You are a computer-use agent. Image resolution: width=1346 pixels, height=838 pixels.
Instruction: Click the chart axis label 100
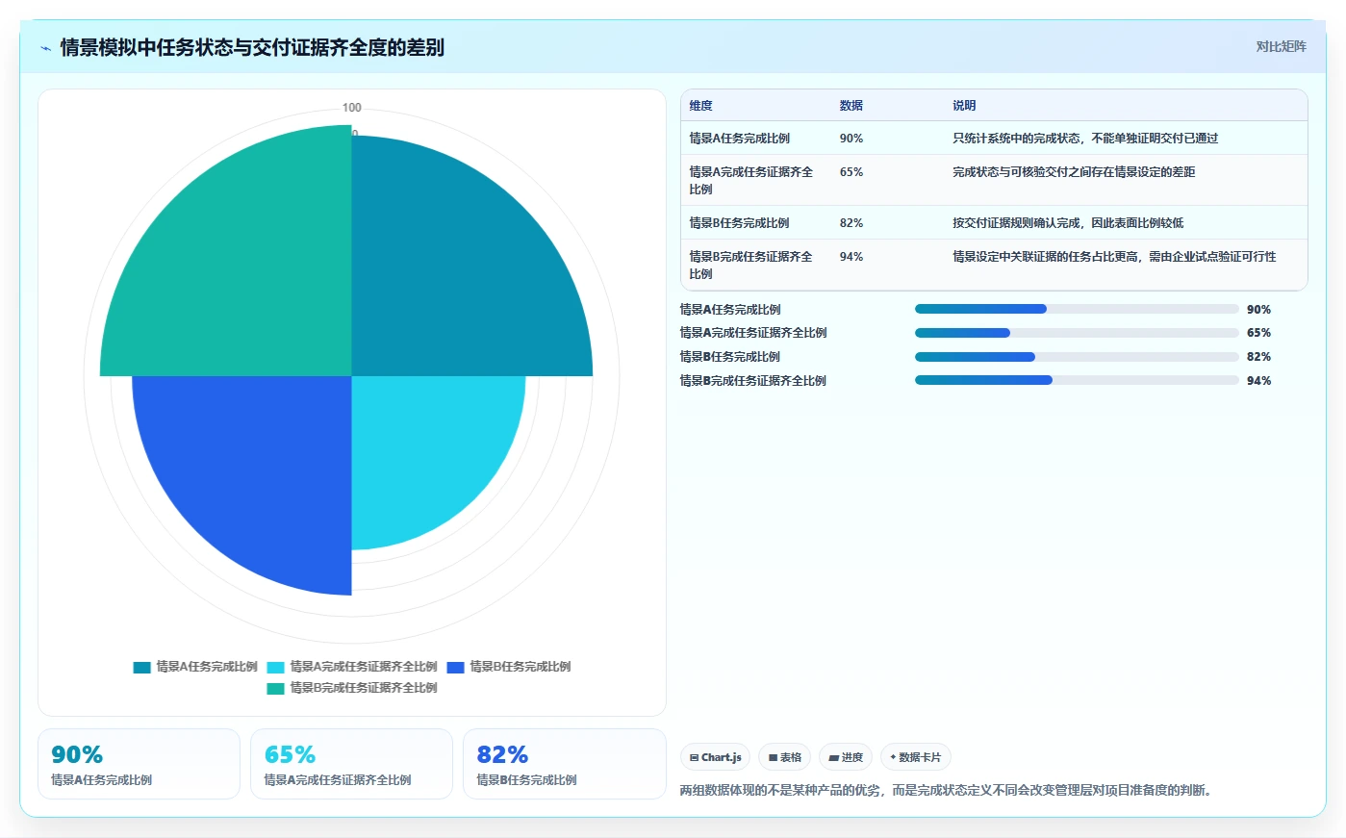click(352, 108)
